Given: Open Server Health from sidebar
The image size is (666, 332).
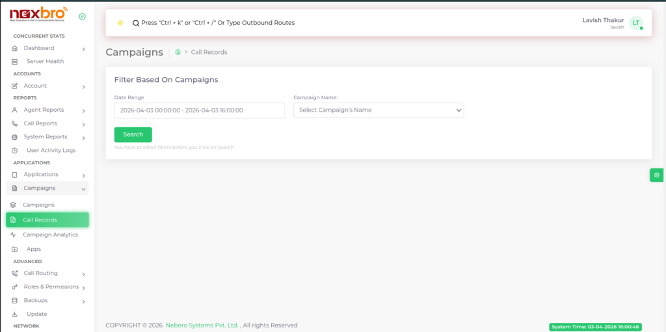Looking at the screenshot, I should click(45, 62).
